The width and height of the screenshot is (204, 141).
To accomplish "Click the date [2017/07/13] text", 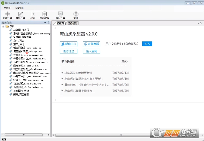I will [x=120, y=73].
